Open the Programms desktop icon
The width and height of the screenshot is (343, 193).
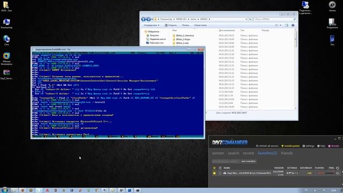click(x=332, y=24)
